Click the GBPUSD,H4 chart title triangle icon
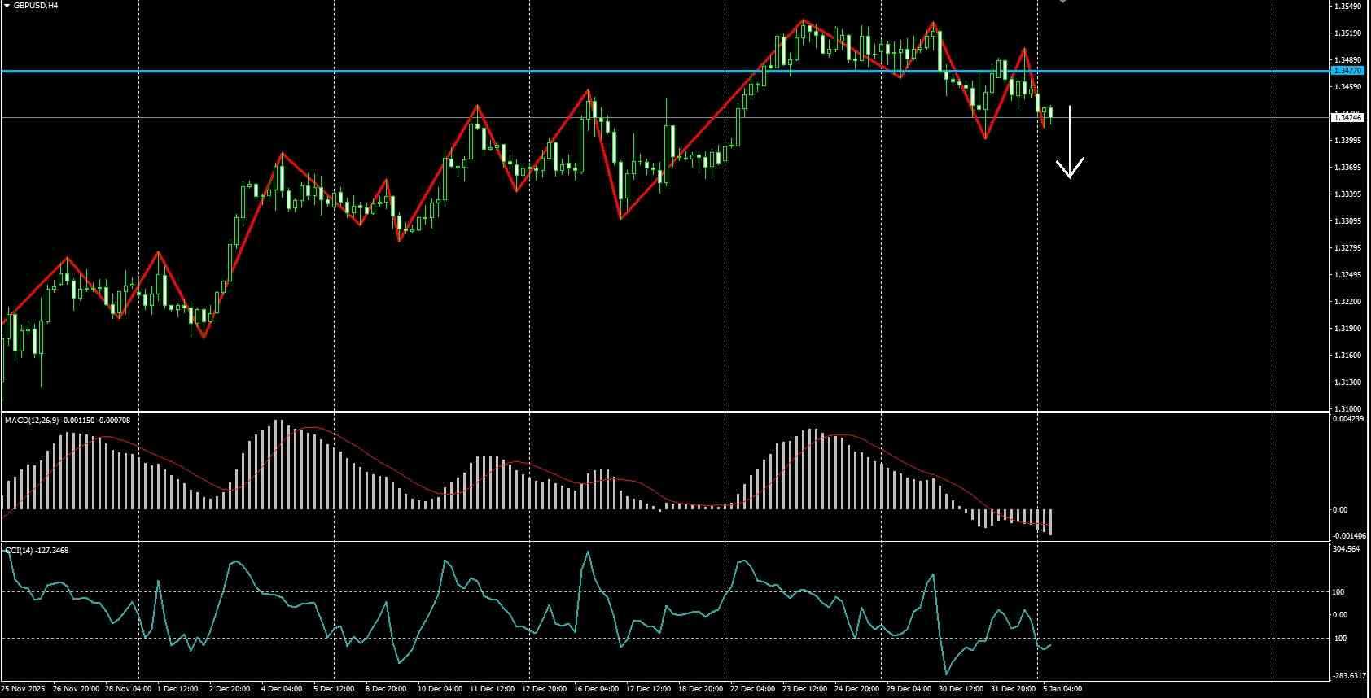1371x698 pixels. point(7,5)
